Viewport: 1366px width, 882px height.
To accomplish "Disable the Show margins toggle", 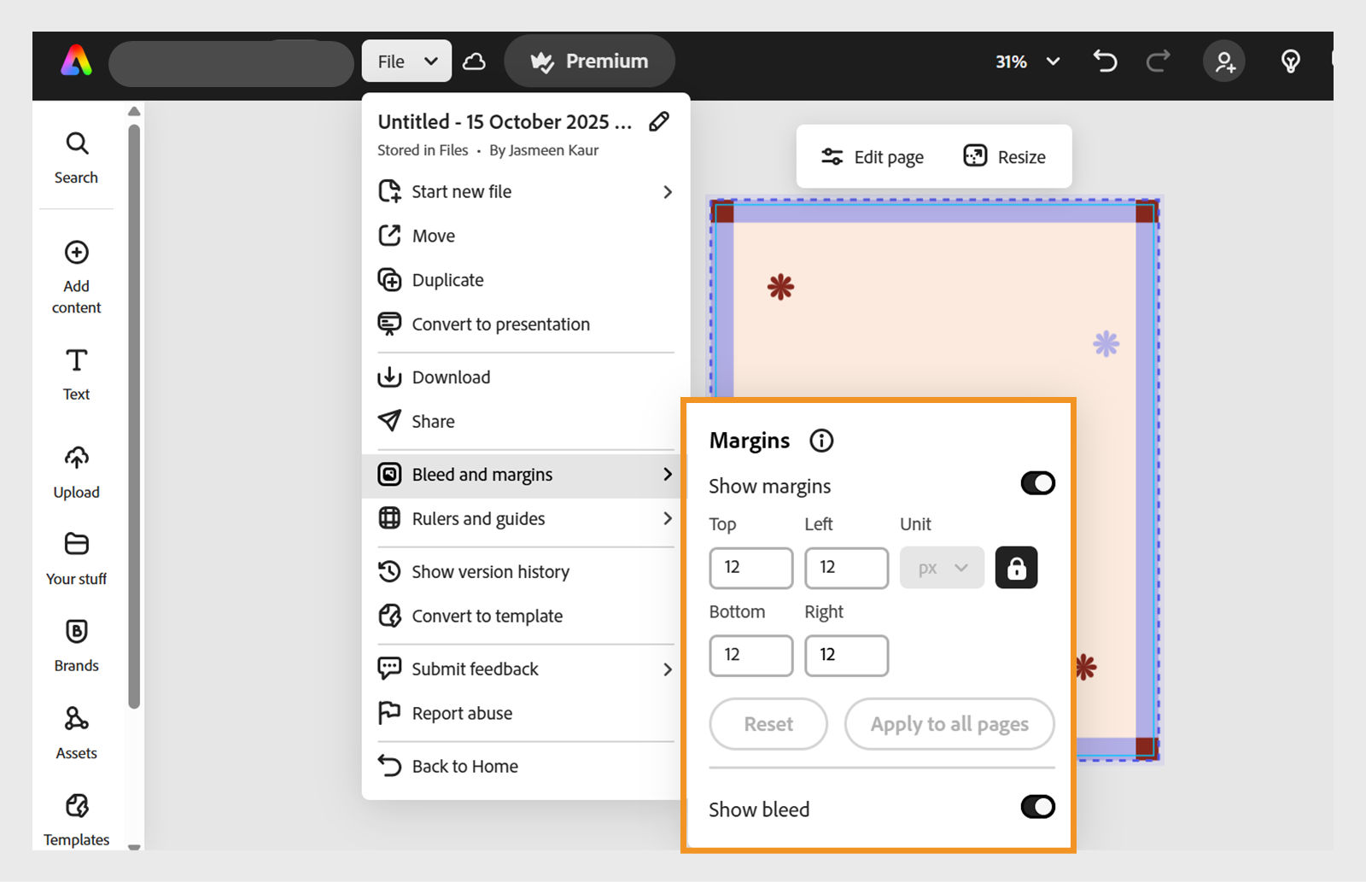I will point(1037,483).
